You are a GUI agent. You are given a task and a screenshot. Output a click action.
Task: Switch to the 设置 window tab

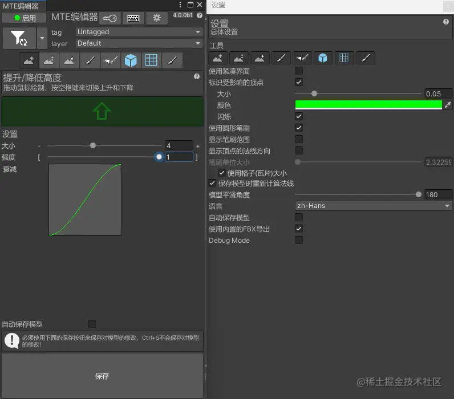pyautogui.click(x=218, y=5)
